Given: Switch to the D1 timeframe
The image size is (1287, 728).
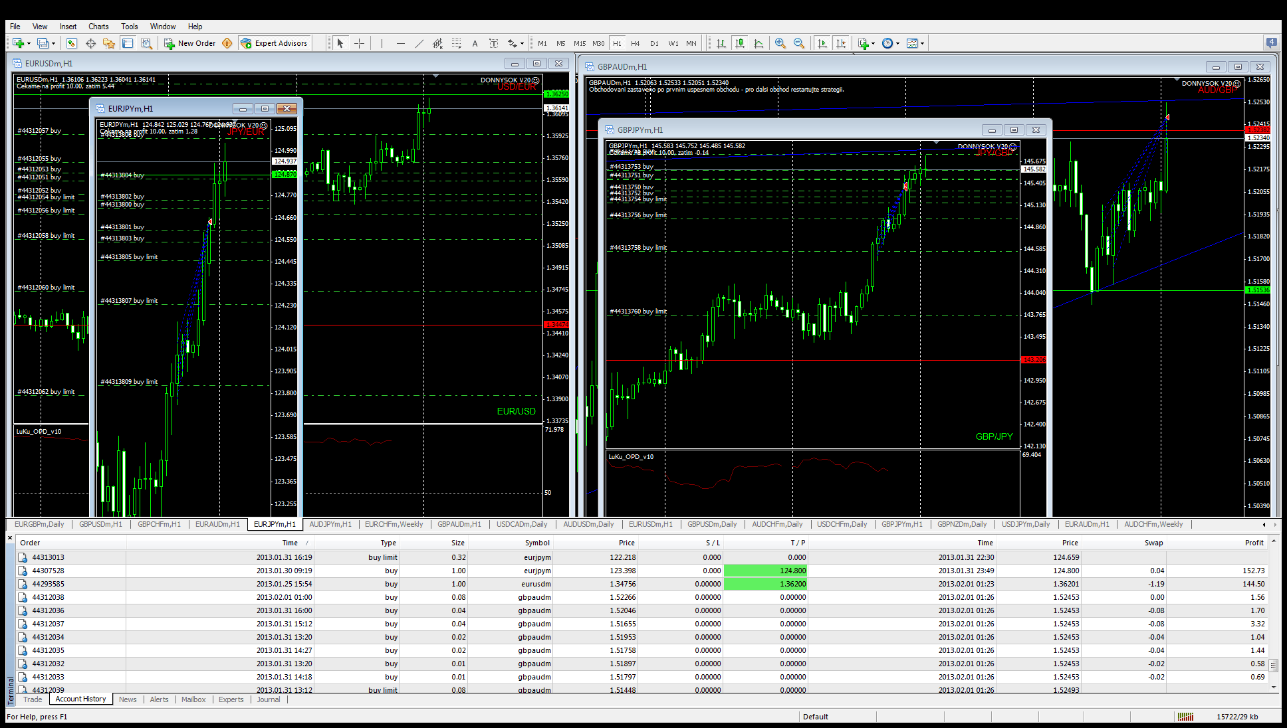Looking at the screenshot, I should tap(654, 43).
